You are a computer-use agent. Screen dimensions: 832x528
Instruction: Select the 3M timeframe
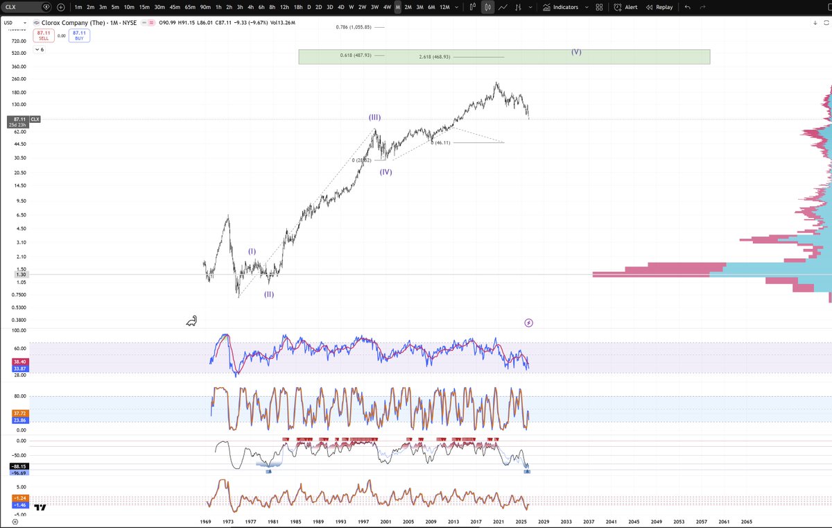point(419,7)
